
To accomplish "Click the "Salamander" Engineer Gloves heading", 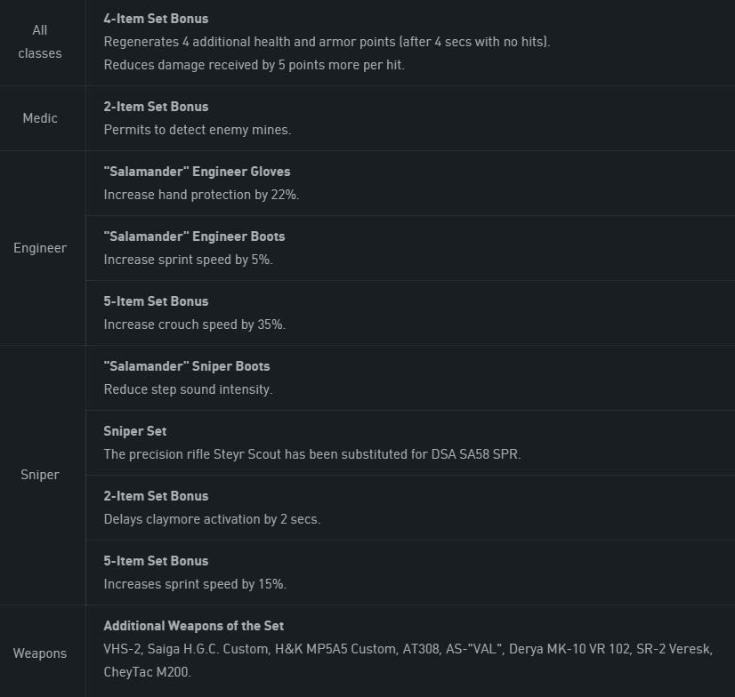I will [197, 172].
